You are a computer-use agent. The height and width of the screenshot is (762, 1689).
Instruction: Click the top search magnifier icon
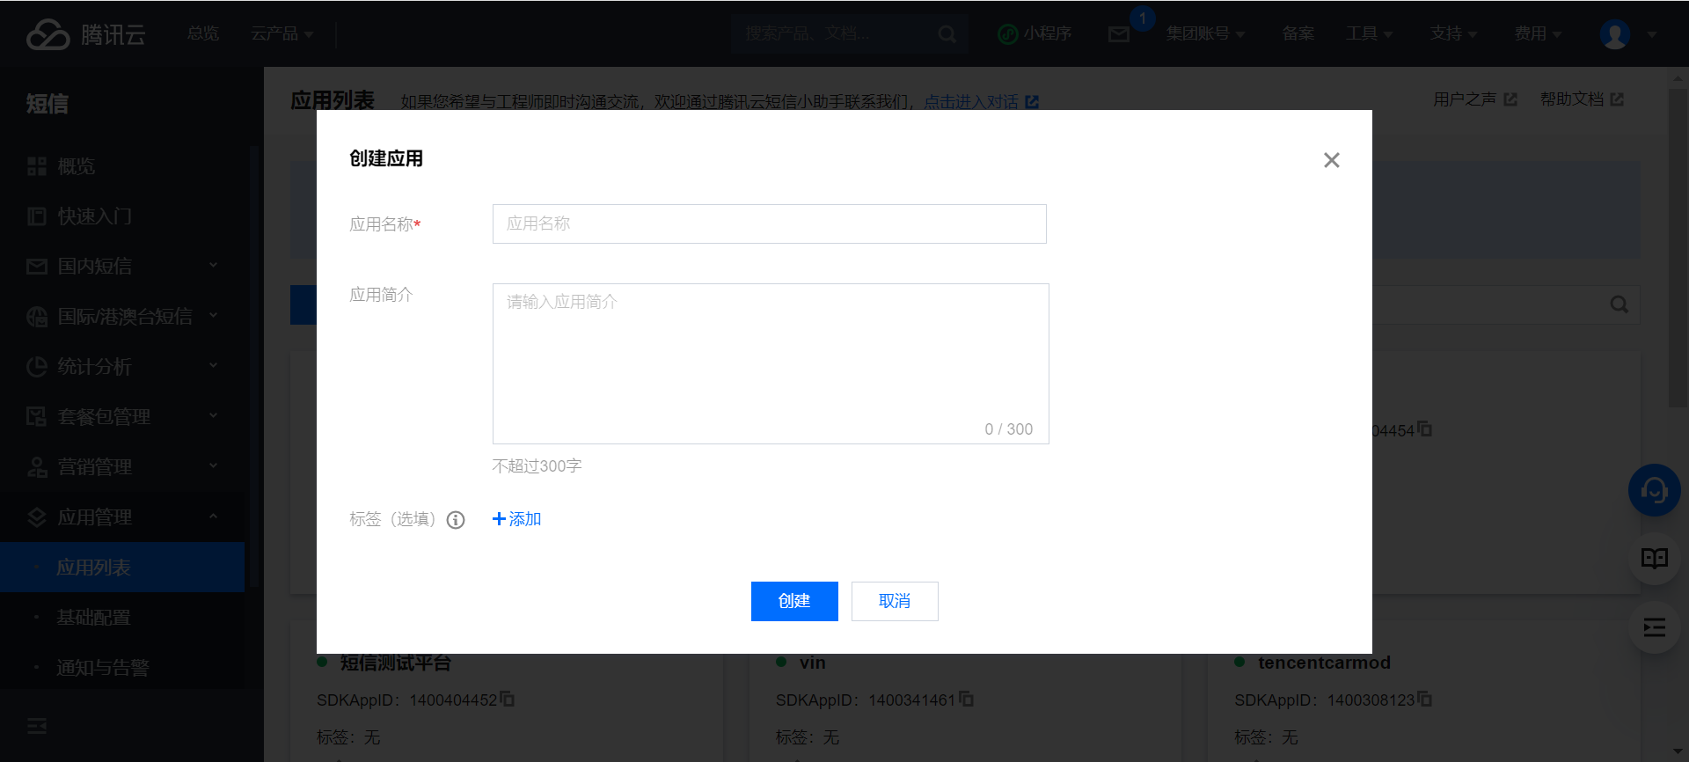click(947, 34)
